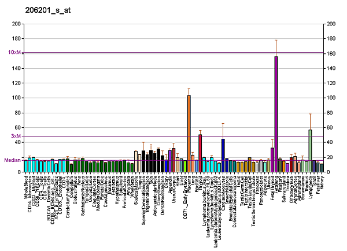347x251 pixels.
Task: Click the first cyan bar at far left
Action: 26,166
